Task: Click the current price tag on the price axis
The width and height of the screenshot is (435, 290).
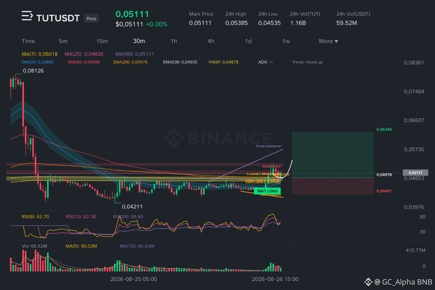Action: tap(415, 173)
